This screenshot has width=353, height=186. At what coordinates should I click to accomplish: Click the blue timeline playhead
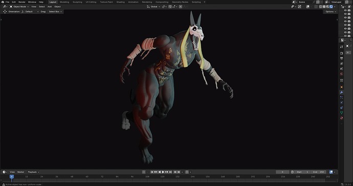click(x=12, y=177)
